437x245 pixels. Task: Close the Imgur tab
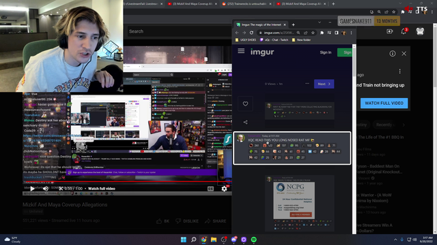point(285,24)
